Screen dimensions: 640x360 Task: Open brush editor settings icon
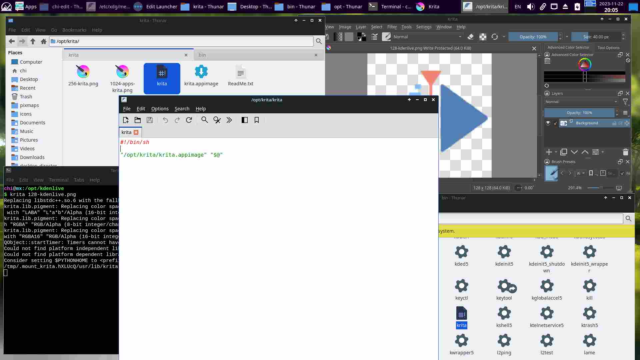coord(386,37)
